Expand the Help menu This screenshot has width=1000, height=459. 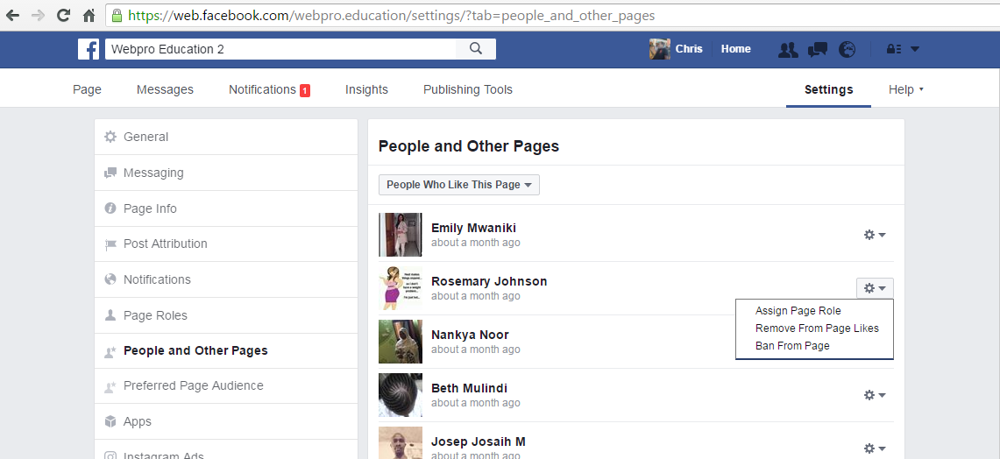pyautogui.click(x=905, y=89)
